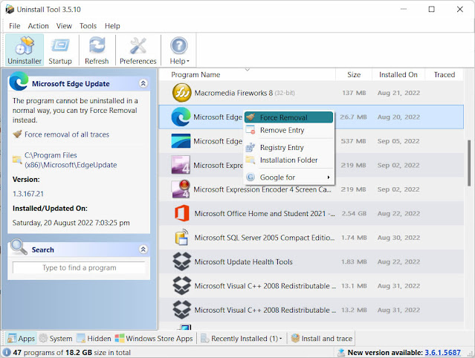The height and width of the screenshot is (358, 475).
Task: Open the Help toolbar dropdown
Action: (179, 51)
